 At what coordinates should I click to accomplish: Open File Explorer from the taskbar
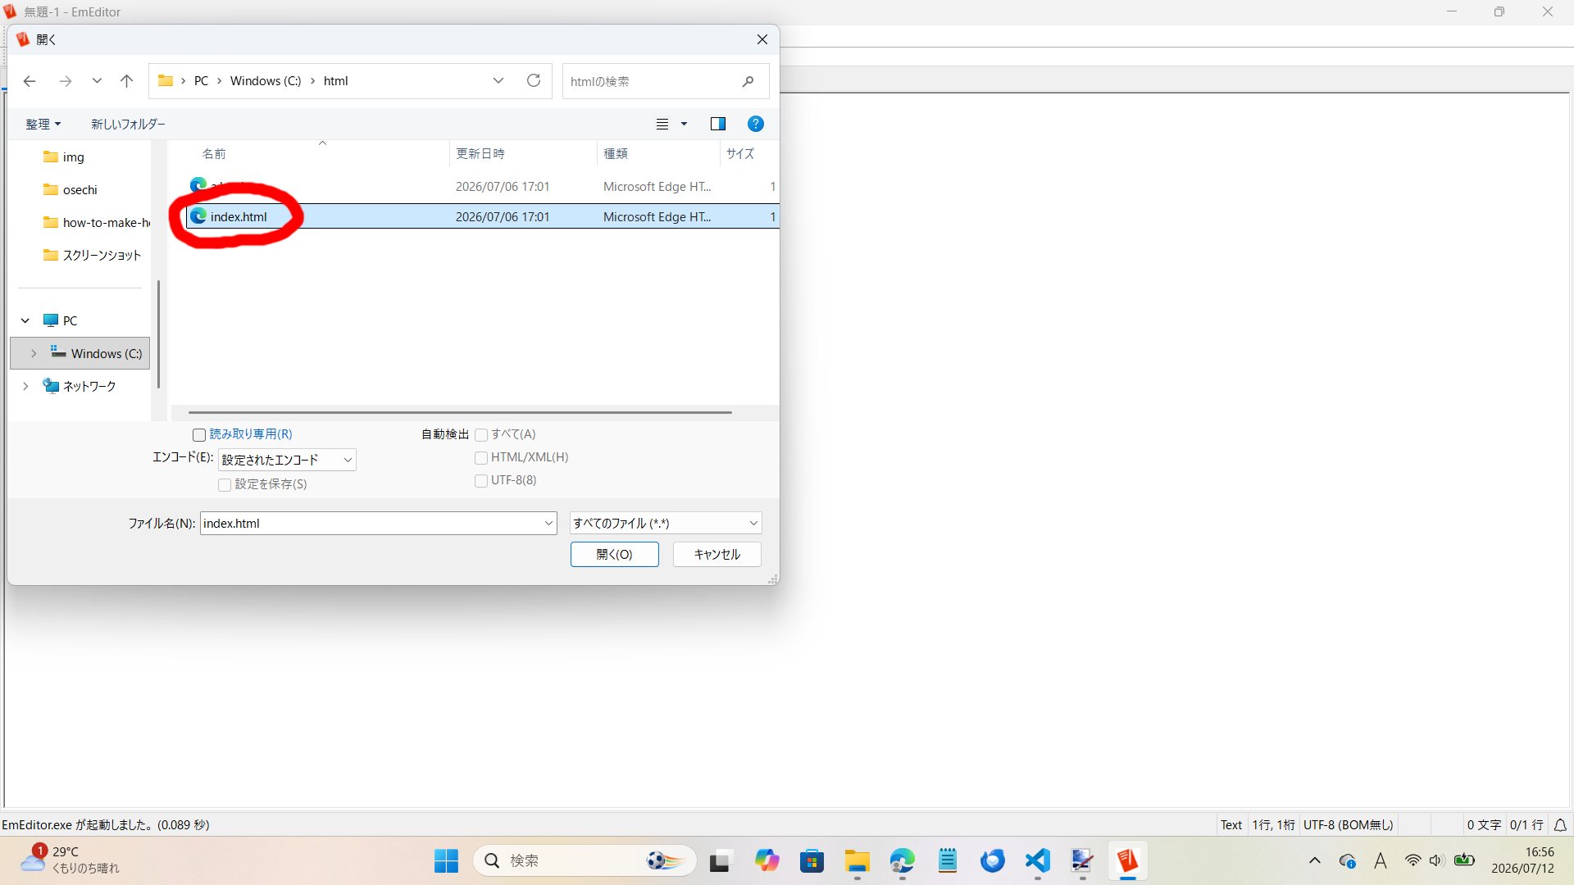pos(857,860)
